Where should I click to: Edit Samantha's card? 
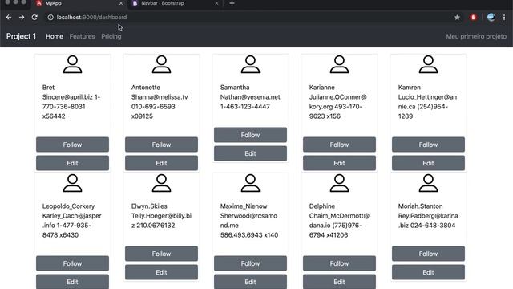click(x=250, y=153)
